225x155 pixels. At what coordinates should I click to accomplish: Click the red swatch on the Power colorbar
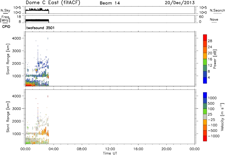205,37
